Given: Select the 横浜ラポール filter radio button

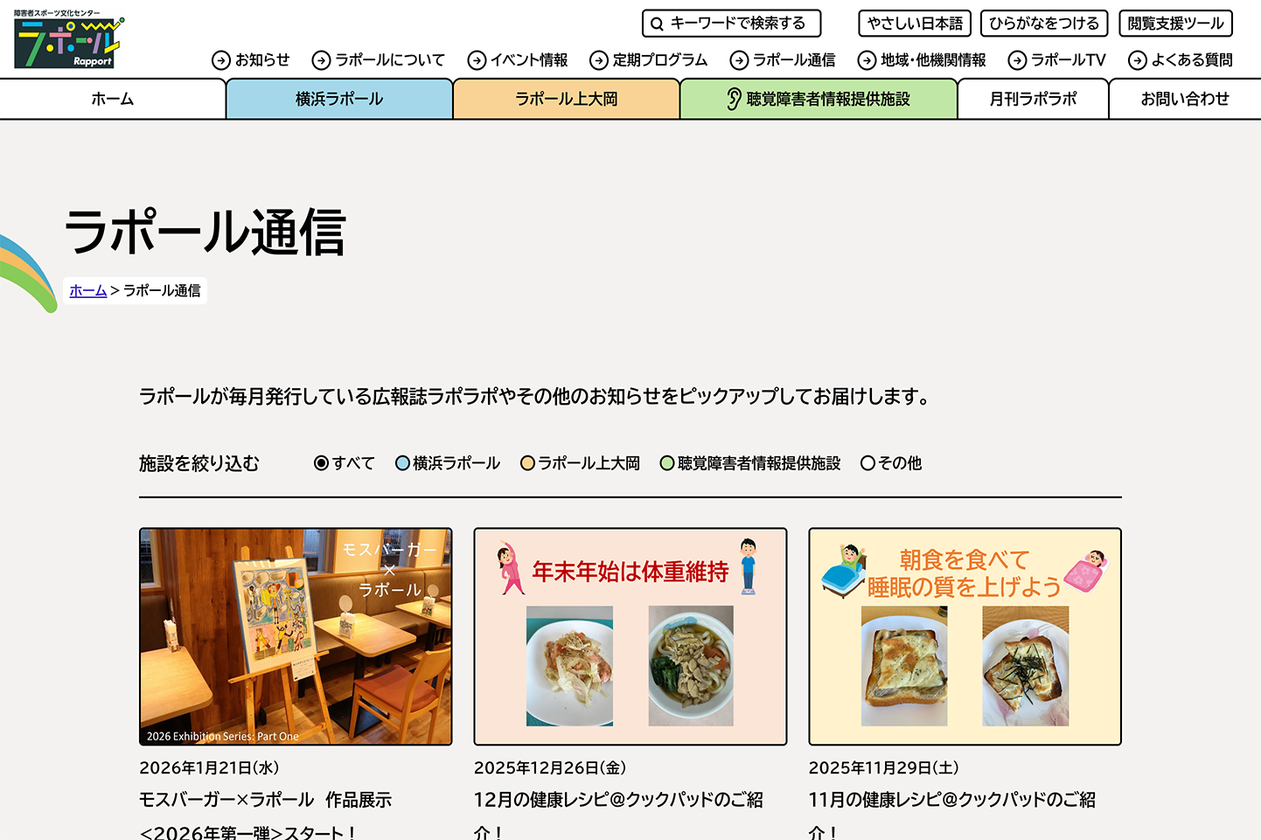Looking at the screenshot, I should tap(402, 463).
